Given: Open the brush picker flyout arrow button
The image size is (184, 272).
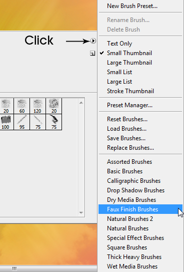Looking at the screenshot, I should [x=93, y=41].
